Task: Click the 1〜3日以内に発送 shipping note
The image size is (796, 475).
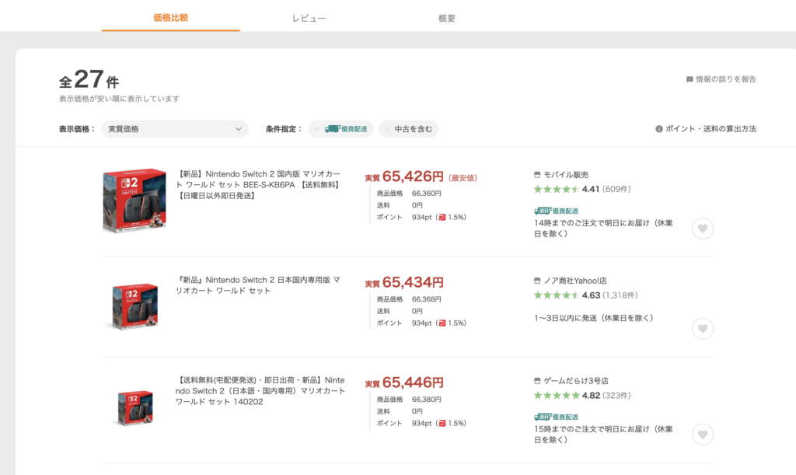Action: pyautogui.click(x=593, y=318)
